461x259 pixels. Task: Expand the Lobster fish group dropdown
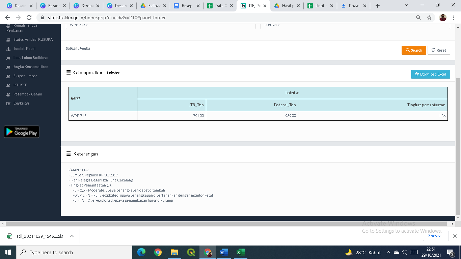coord(355,25)
